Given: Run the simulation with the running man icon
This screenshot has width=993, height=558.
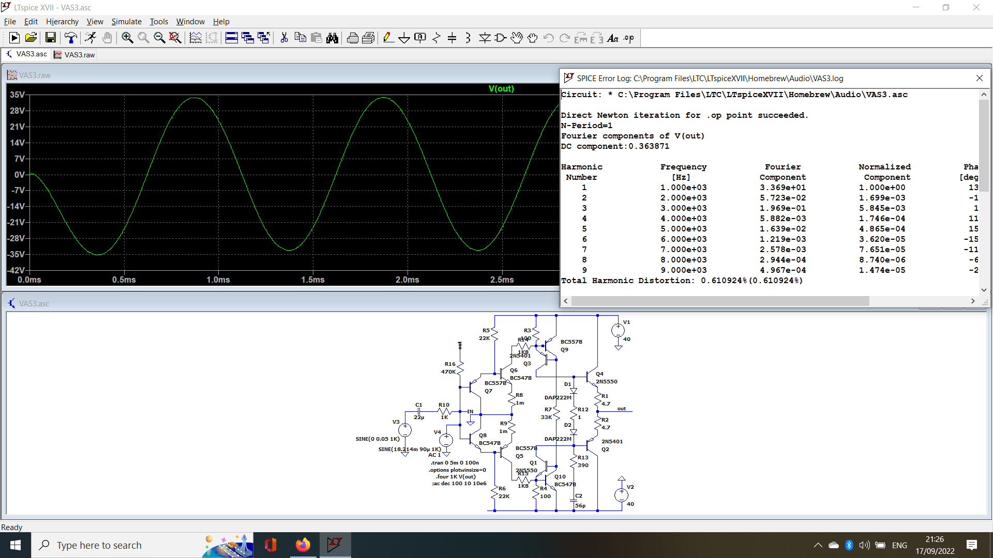Looking at the screenshot, I should (x=91, y=38).
